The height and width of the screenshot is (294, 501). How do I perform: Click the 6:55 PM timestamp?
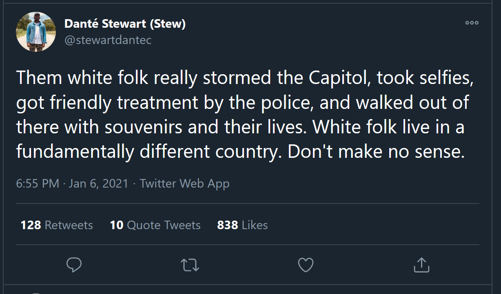[x=38, y=183]
